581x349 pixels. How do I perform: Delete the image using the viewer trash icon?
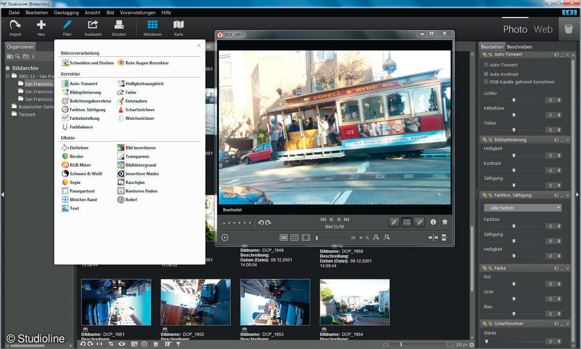point(444,222)
